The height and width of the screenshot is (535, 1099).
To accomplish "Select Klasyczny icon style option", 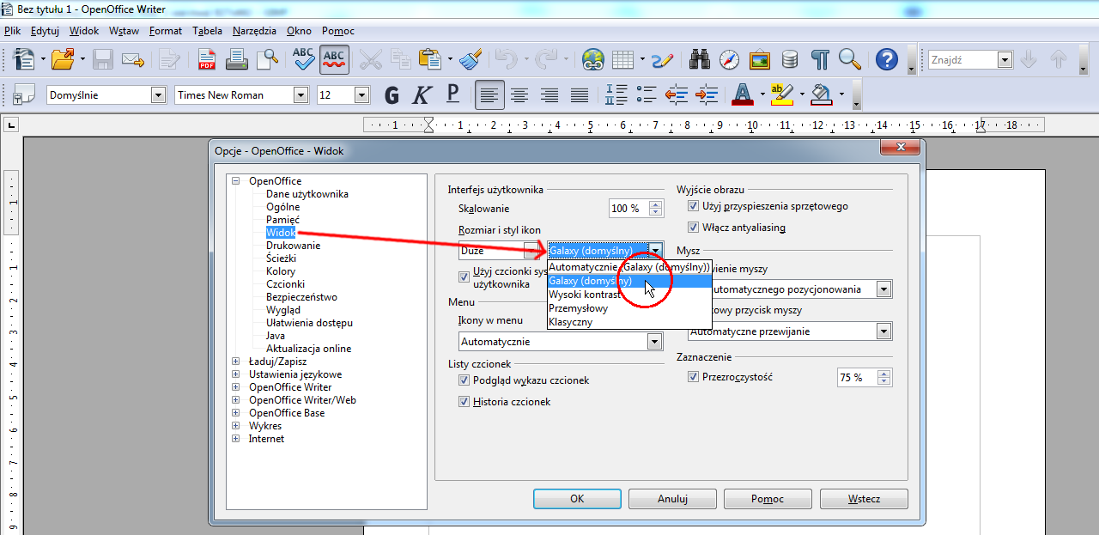I will point(630,322).
